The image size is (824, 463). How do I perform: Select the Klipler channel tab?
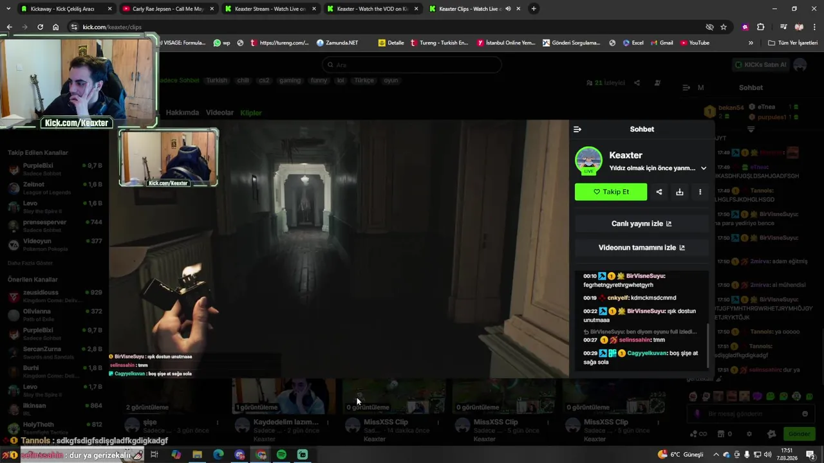coord(251,113)
